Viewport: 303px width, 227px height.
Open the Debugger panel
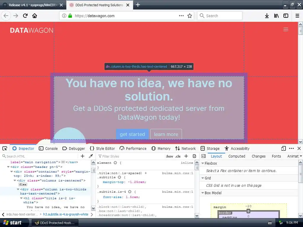click(x=74, y=148)
